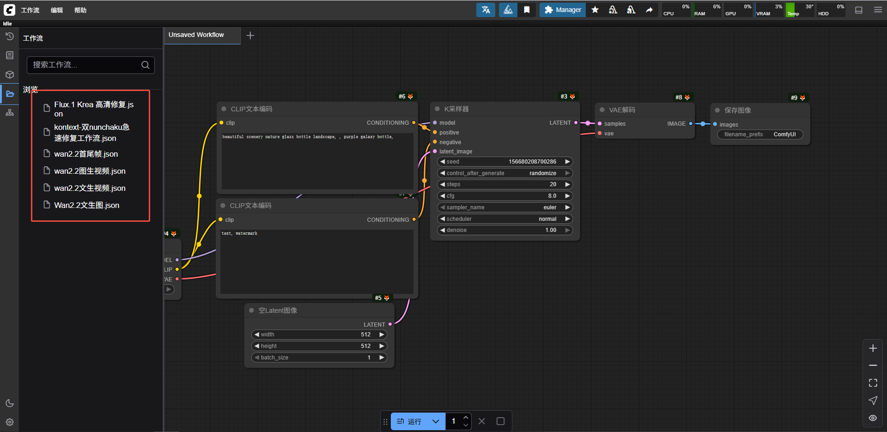The width and height of the screenshot is (887, 432).
Task: Increase width with right arrow
Action: click(x=382, y=335)
